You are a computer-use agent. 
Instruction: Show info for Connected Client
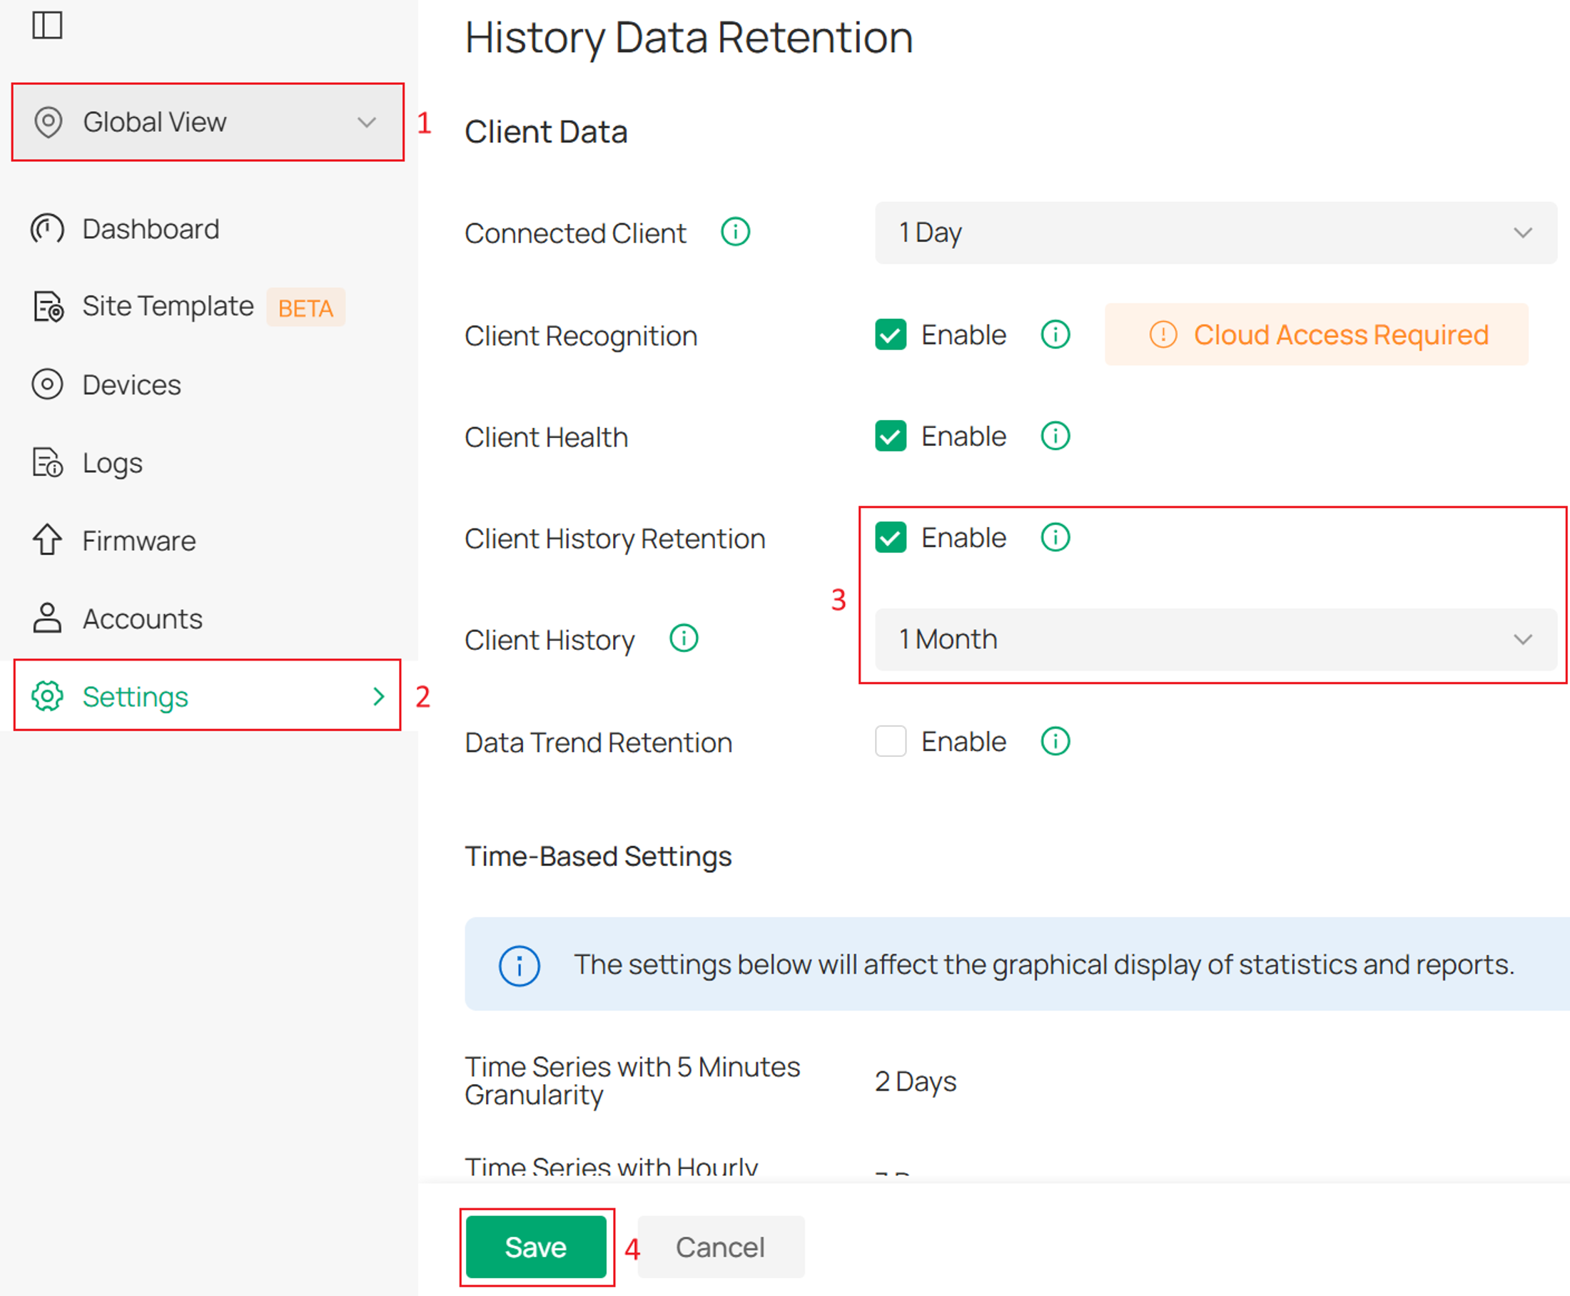735,233
